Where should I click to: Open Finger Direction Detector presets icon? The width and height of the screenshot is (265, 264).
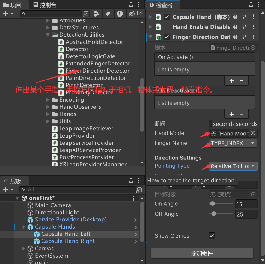(244, 37)
